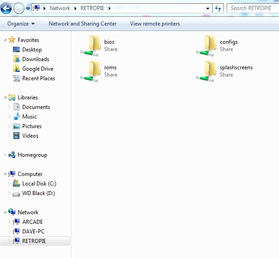This screenshot has width=279, height=258.
Task: Click Network in the address breadcrumb
Action: click(x=60, y=8)
